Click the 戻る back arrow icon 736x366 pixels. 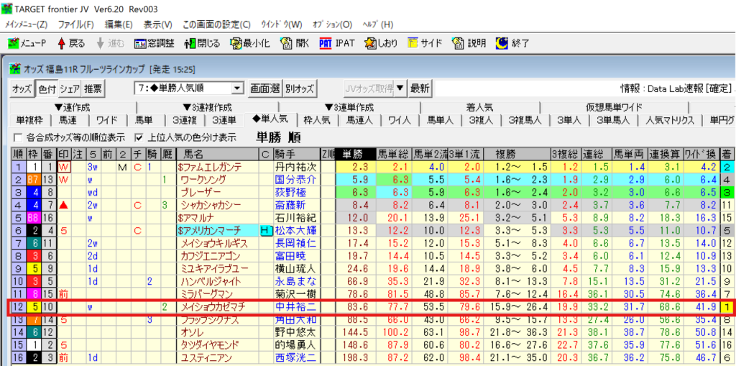click(x=62, y=43)
